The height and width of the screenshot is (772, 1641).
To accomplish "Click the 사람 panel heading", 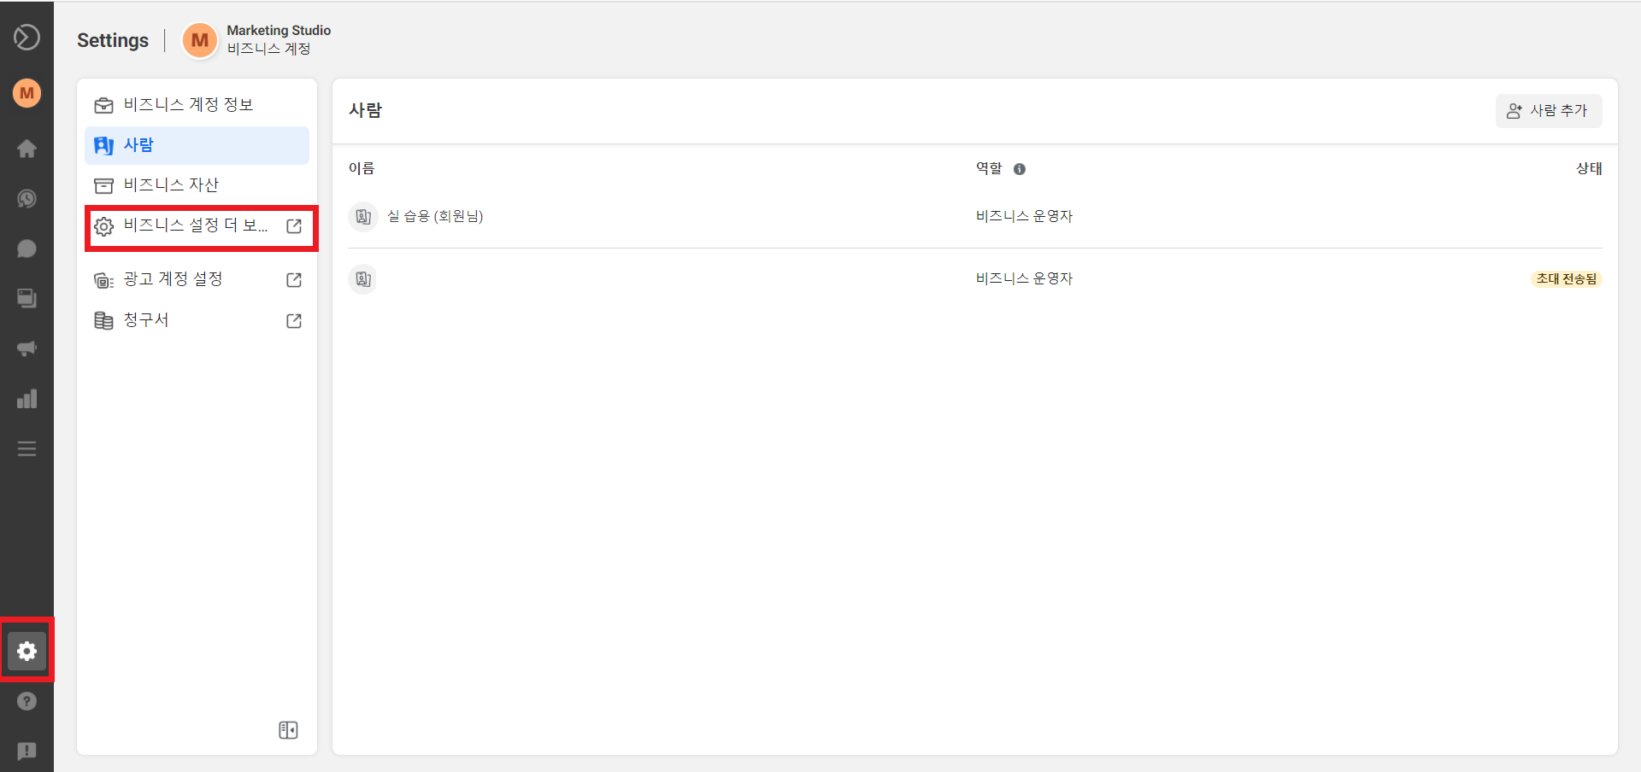I will [x=365, y=110].
